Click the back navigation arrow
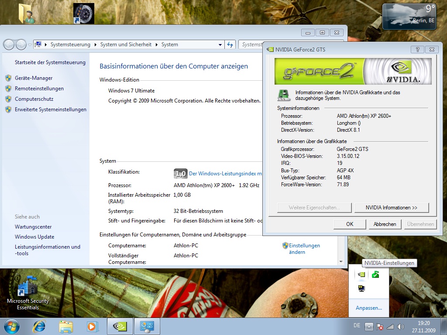 pyautogui.click(x=9, y=44)
